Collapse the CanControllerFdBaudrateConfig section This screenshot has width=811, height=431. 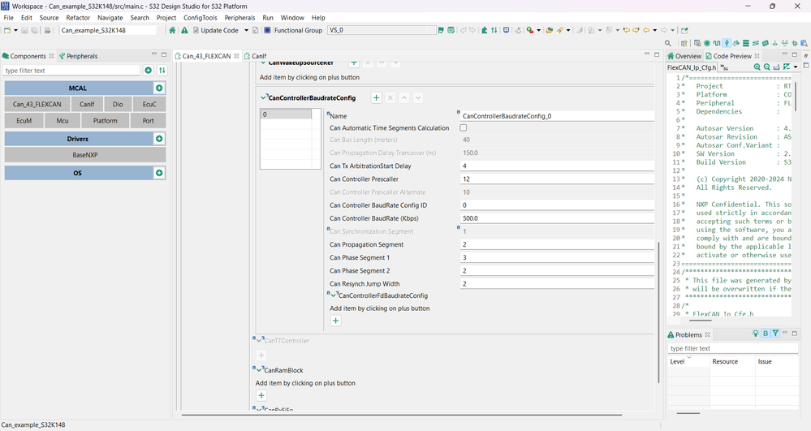pyautogui.click(x=334, y=295)
